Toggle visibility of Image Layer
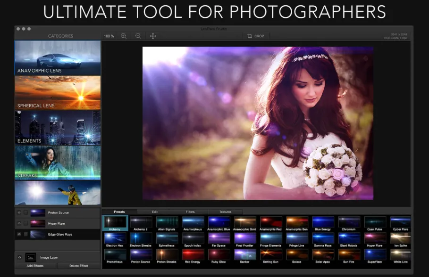429x277 pixels. point(19,257)
